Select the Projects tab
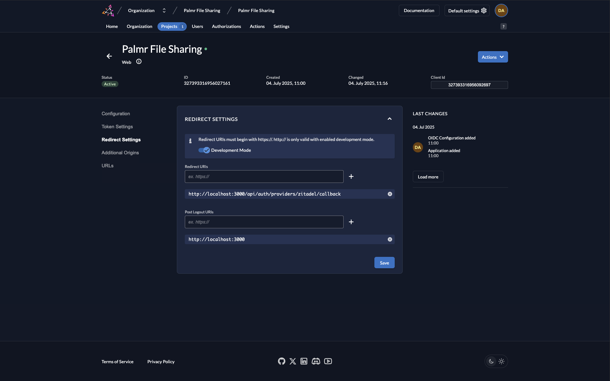Image resolution: width=610 pixels, height=381 pixels. click(172, 26)
